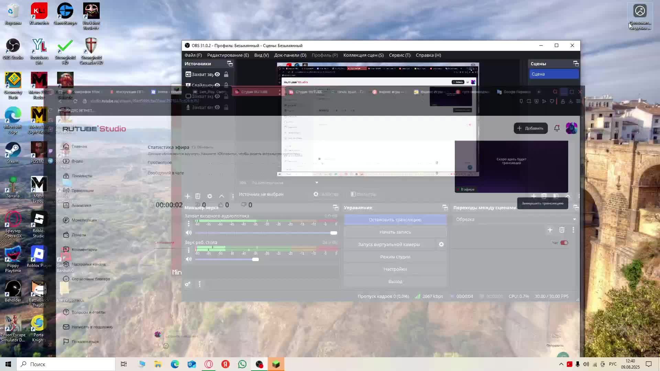Open three-dot menu for Захват входного аудиопотока
This screenshot has height=371, width=660.
pyautogui.click(x=188, y=224)
